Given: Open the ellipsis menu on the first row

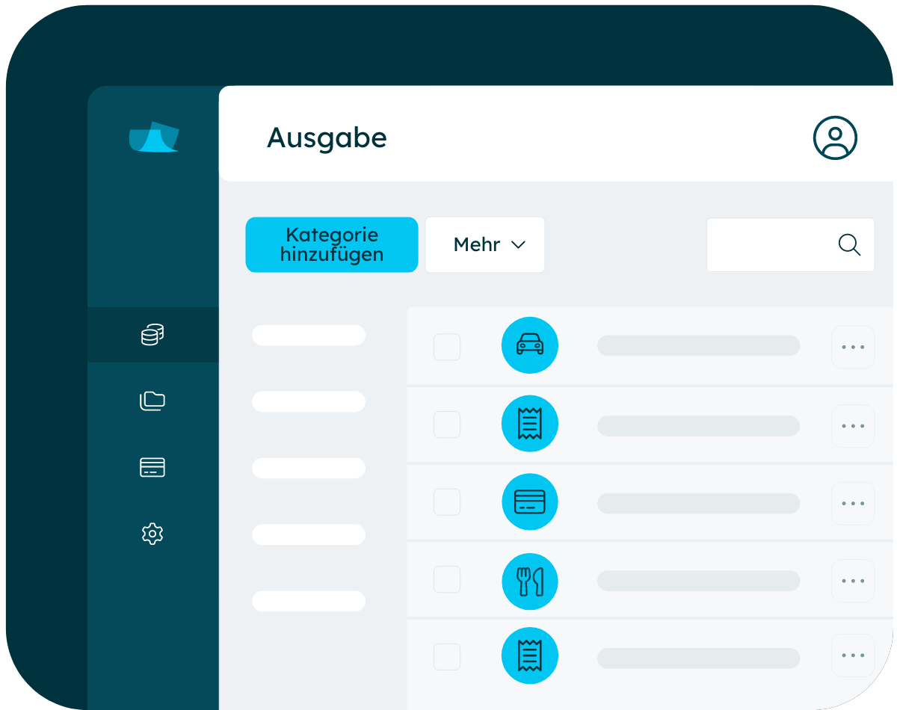Looking at the screenshot, I should [x=852, y=345].
